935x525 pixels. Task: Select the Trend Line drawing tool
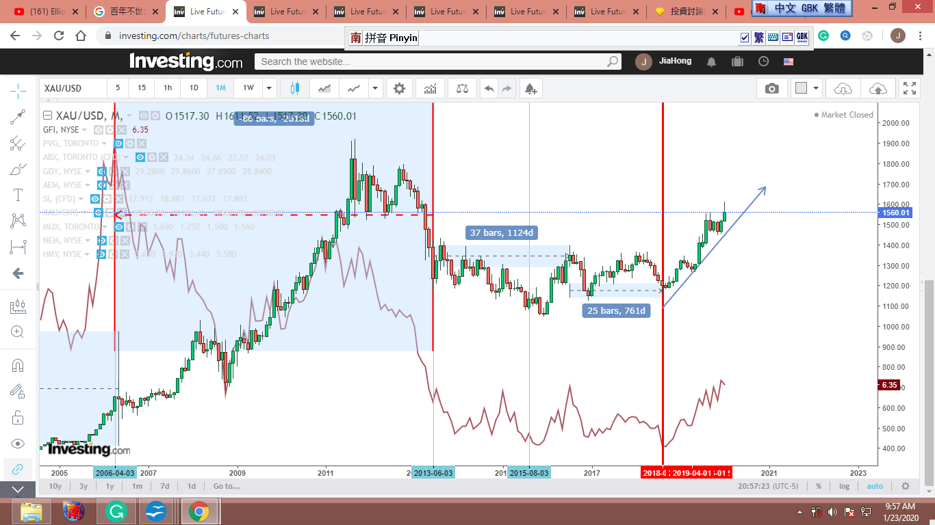[18, 117]
